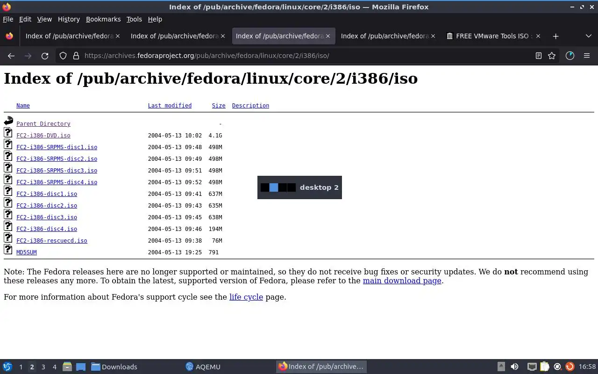Go to the Parent Directory link
The height and width of the screenshot is (374, 598).
tap(43, 124)
